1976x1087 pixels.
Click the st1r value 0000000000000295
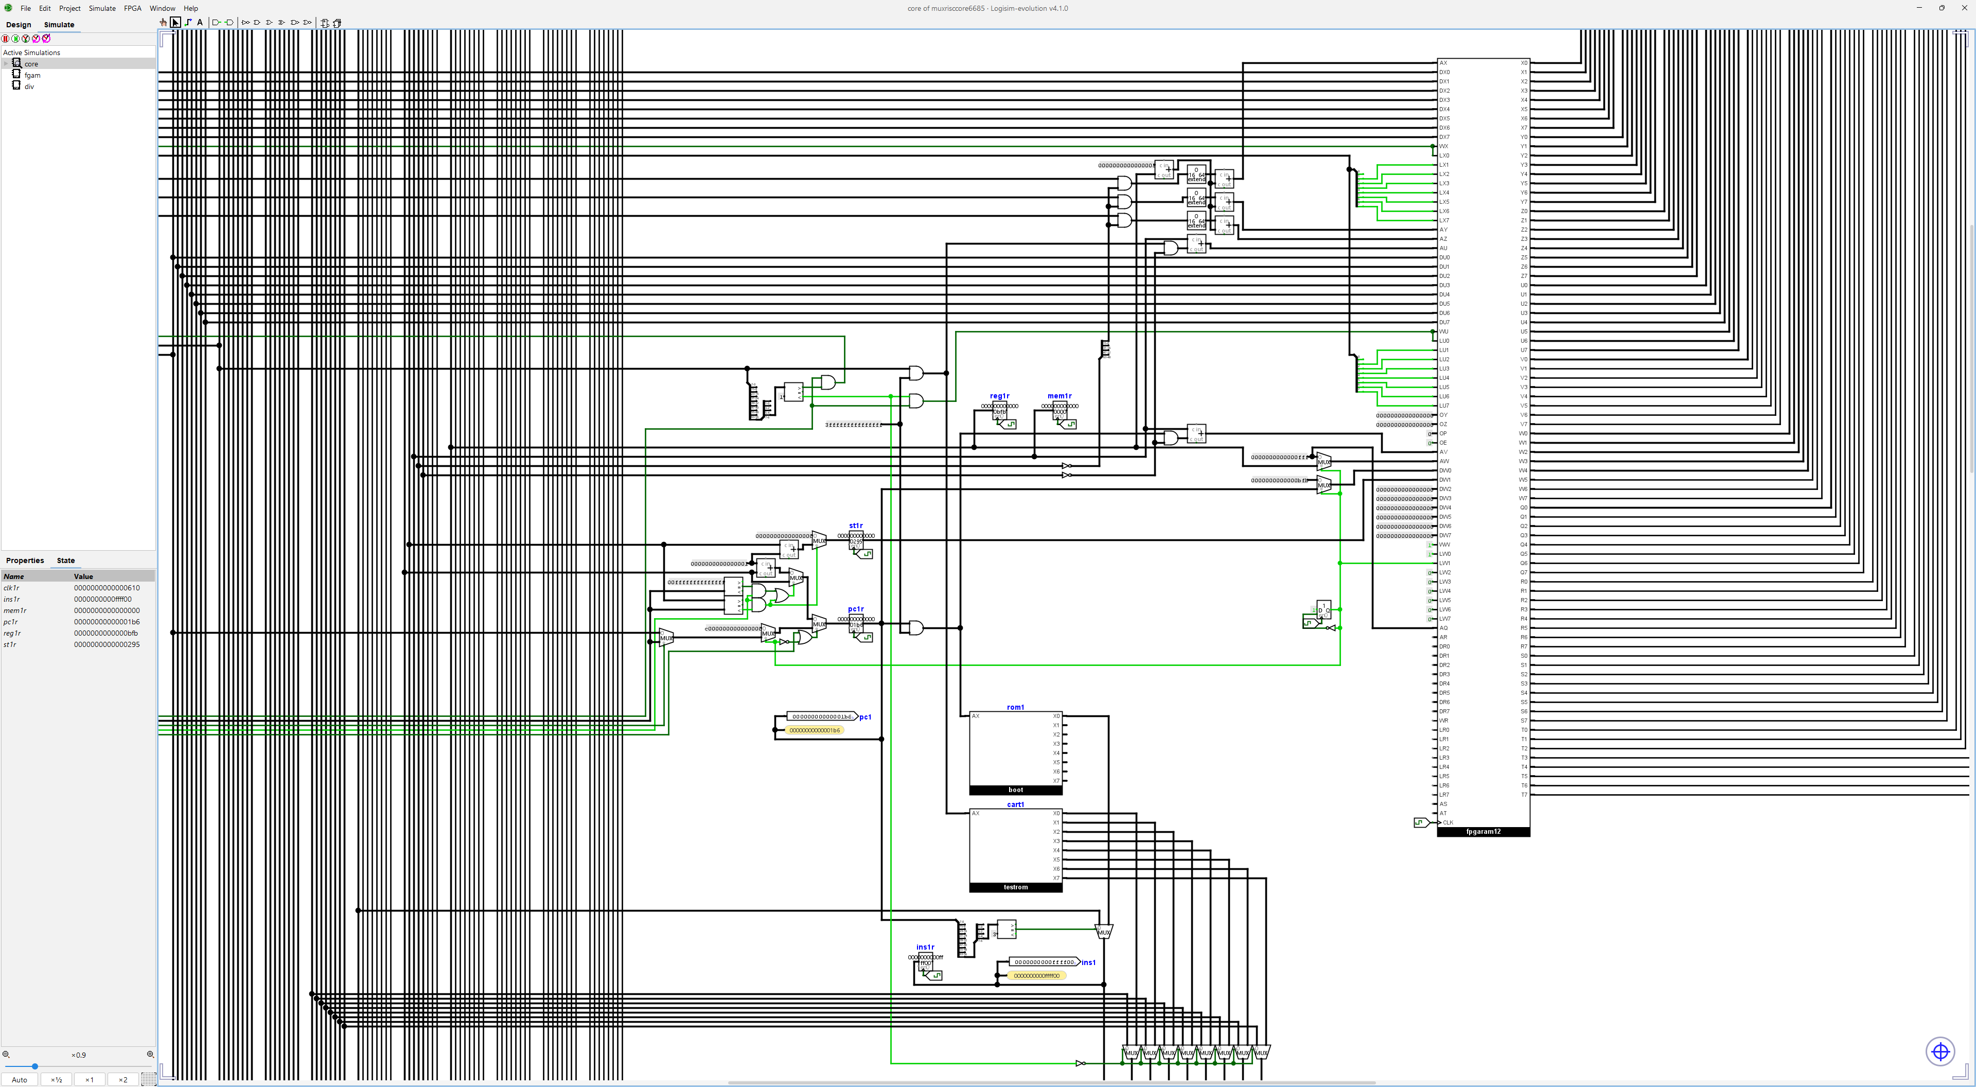(x=107, y=644)
